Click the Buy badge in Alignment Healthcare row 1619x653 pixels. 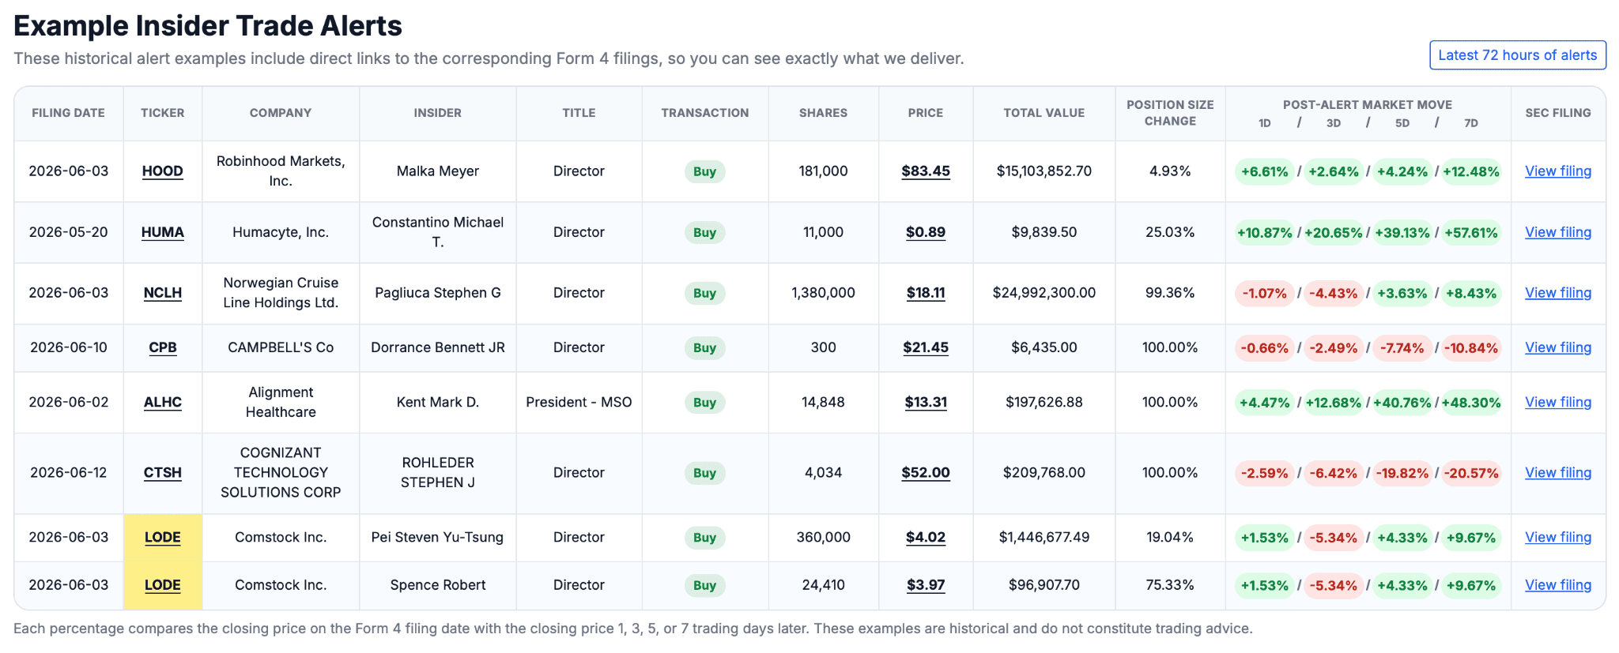pyautogui.click(x=704, y=403)
